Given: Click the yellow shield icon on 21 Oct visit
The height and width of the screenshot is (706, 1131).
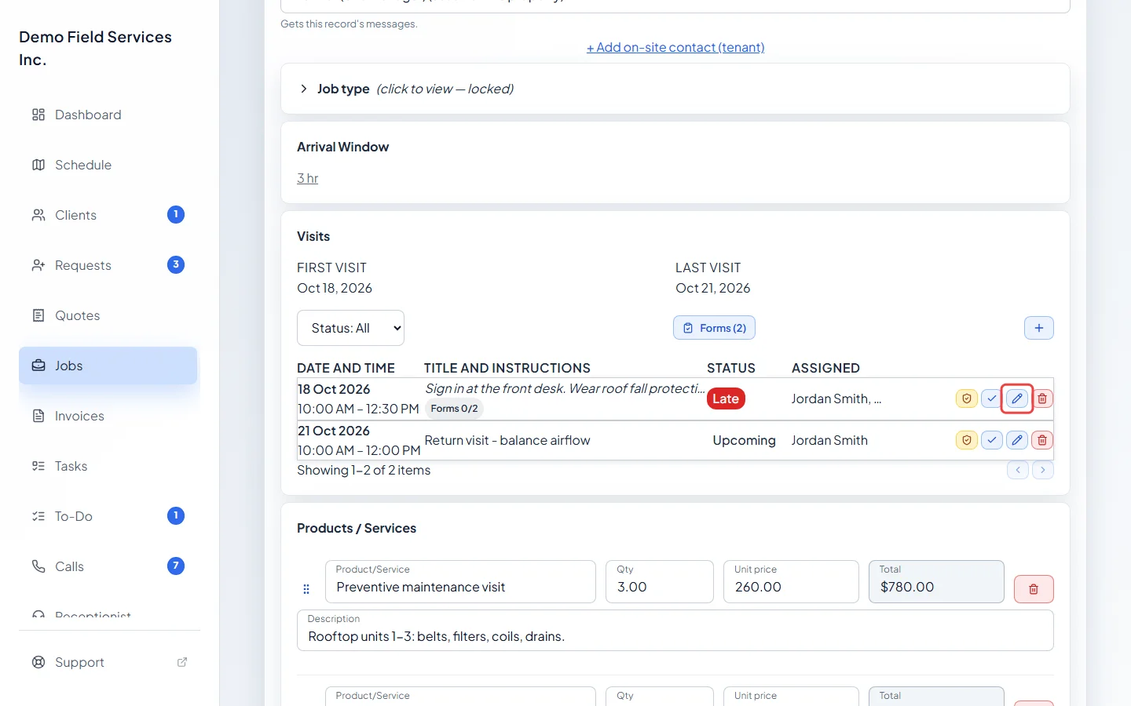Looking at the screenshot, I should pos(967,440).
